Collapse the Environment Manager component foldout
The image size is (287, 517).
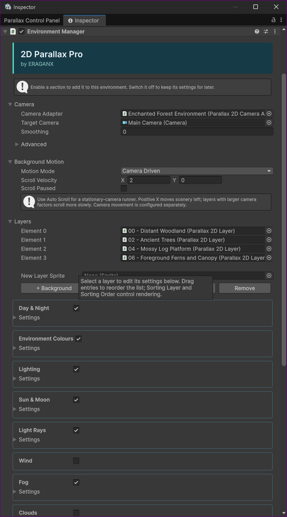click(x=4, y=32)
